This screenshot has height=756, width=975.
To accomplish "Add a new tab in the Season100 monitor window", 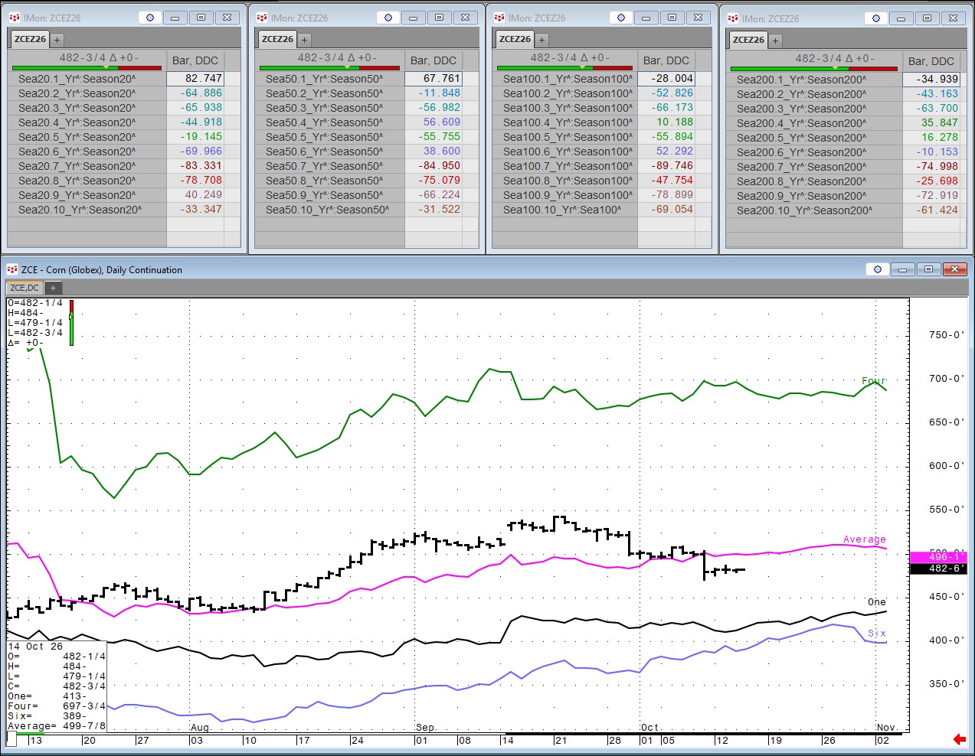I will [541, 40].
